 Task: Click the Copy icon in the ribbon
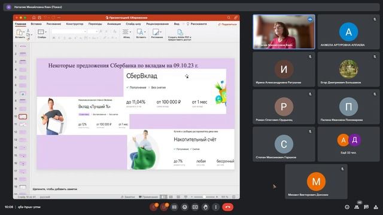point(28,35)
